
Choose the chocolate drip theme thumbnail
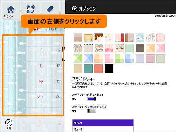click(x=99, y=38)
